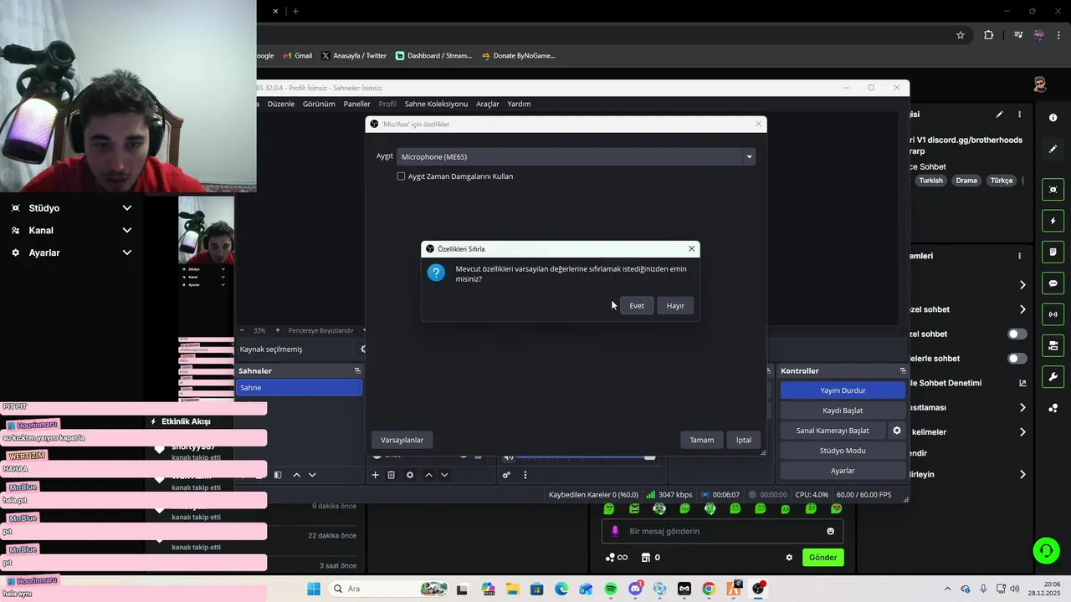Open the Sahne Koleksiyonu menu

(x=436, y=104)
